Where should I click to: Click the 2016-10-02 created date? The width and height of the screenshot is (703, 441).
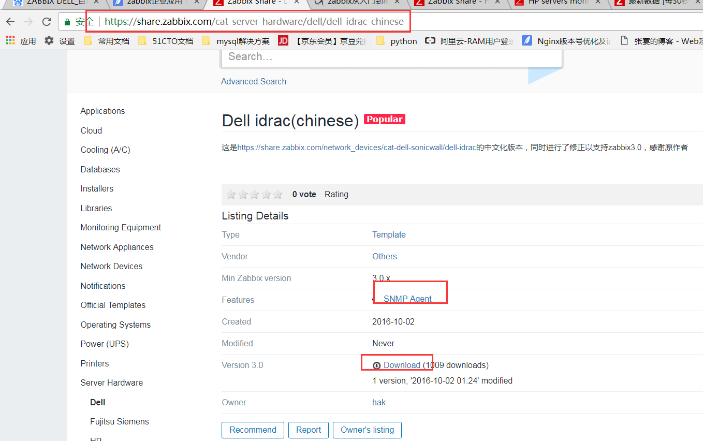click(393, 321)
